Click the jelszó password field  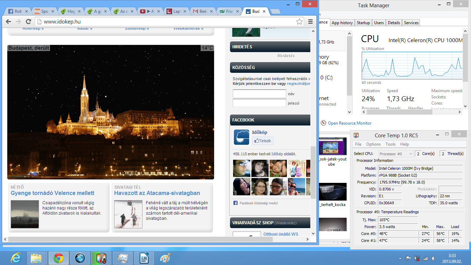click(x=259, y=103)
